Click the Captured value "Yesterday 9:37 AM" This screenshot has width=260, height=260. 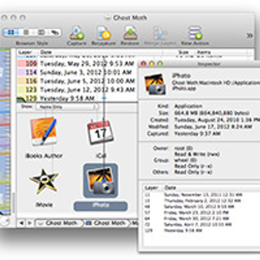click(197, 133)
